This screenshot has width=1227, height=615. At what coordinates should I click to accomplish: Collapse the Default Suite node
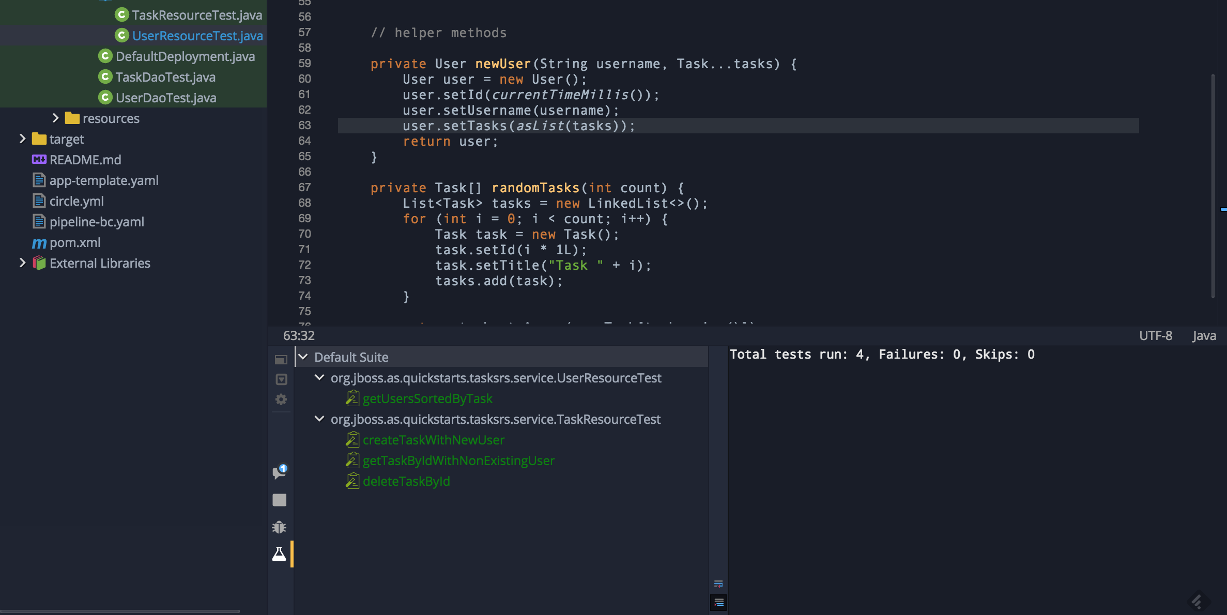[303, 357]
